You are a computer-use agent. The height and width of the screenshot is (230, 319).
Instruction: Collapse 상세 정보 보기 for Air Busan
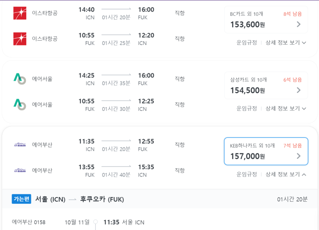(x=286, y=175)
